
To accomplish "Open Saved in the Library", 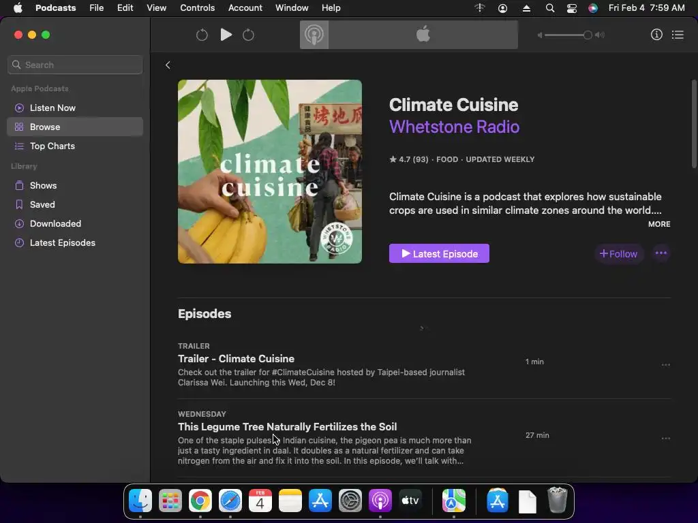I will point(75,204).
